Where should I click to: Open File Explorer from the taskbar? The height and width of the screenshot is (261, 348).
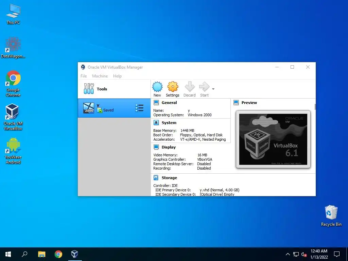41,254
